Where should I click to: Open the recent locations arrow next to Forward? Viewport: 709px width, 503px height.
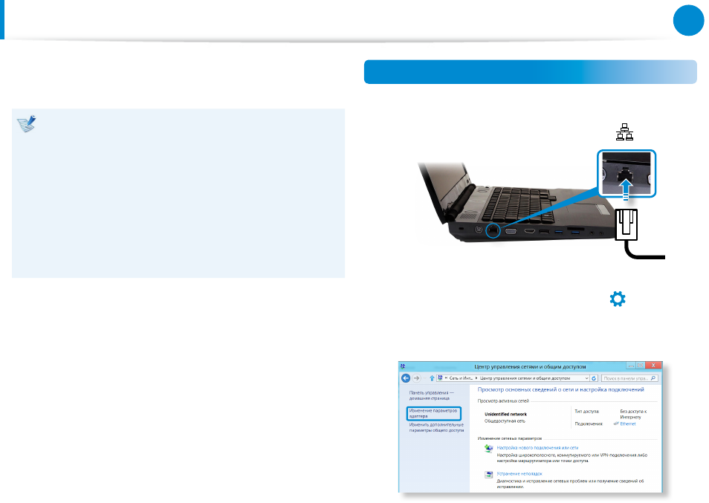coord(424,378)
